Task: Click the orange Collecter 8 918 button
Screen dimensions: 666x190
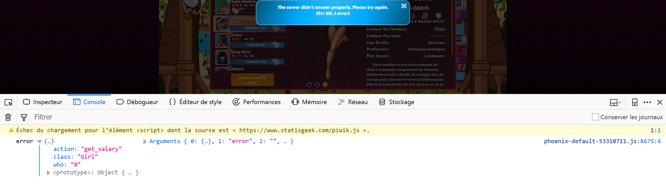Action: (x=252, y=80)
